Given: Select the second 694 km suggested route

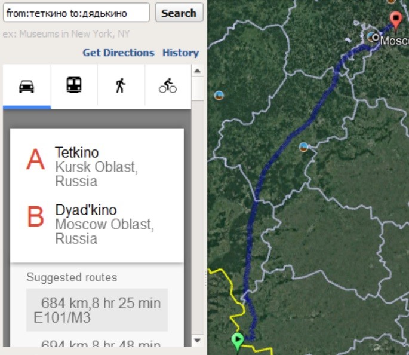Looking at the screenshot, I should (x=97, y=345).
